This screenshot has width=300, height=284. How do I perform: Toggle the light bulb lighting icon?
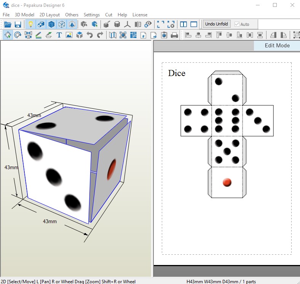30,24
